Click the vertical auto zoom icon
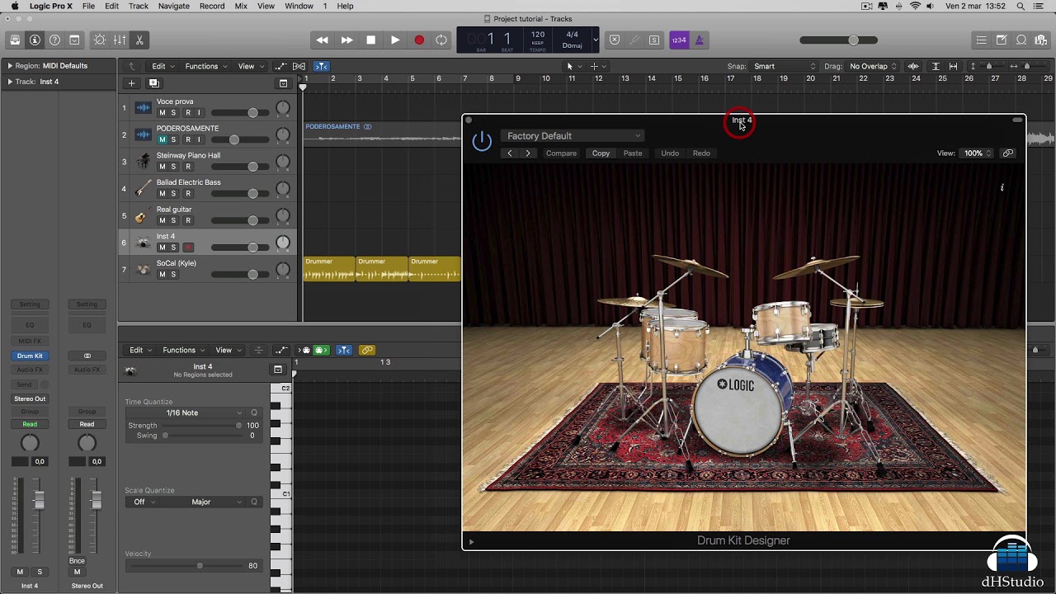 tap(935, 66)
